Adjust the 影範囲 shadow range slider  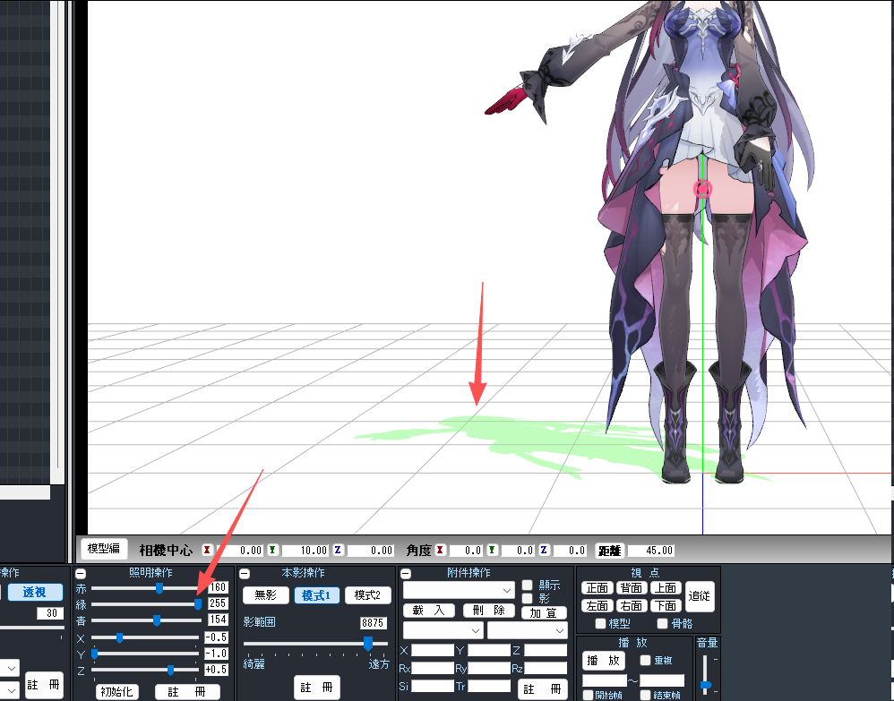368,644
